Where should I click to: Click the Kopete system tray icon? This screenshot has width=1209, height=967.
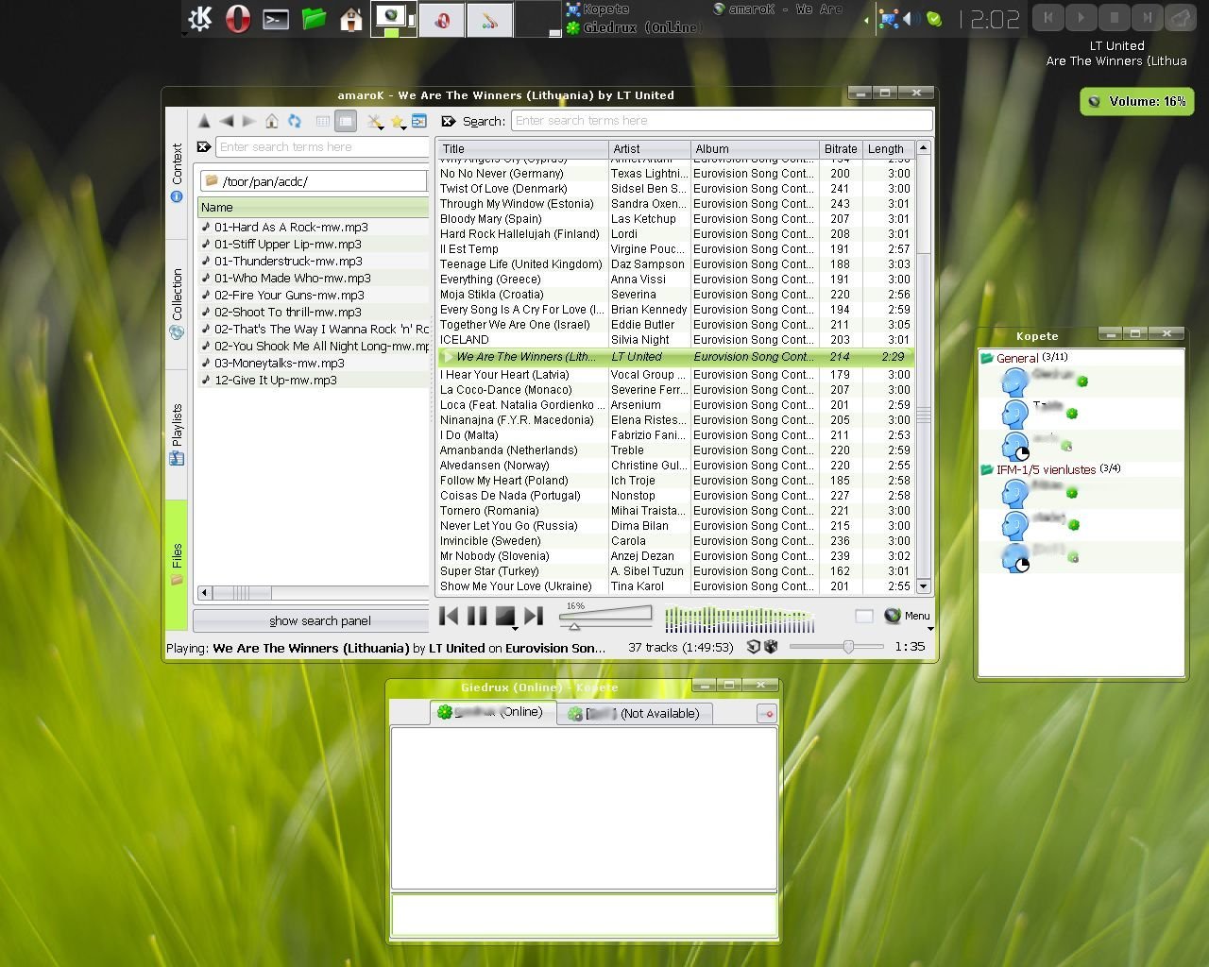tap(889, 18)
